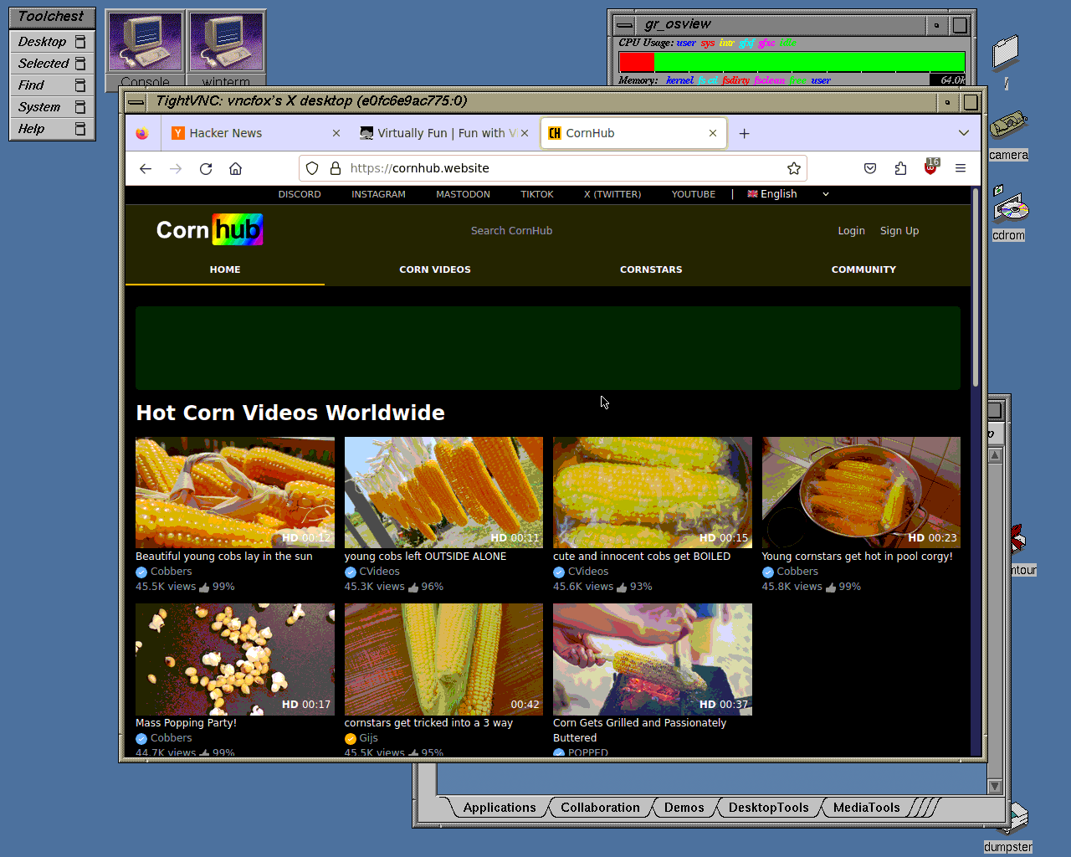Click the rainbow CornHub logo
The image size is (1071, 857).
coord(209,229)
